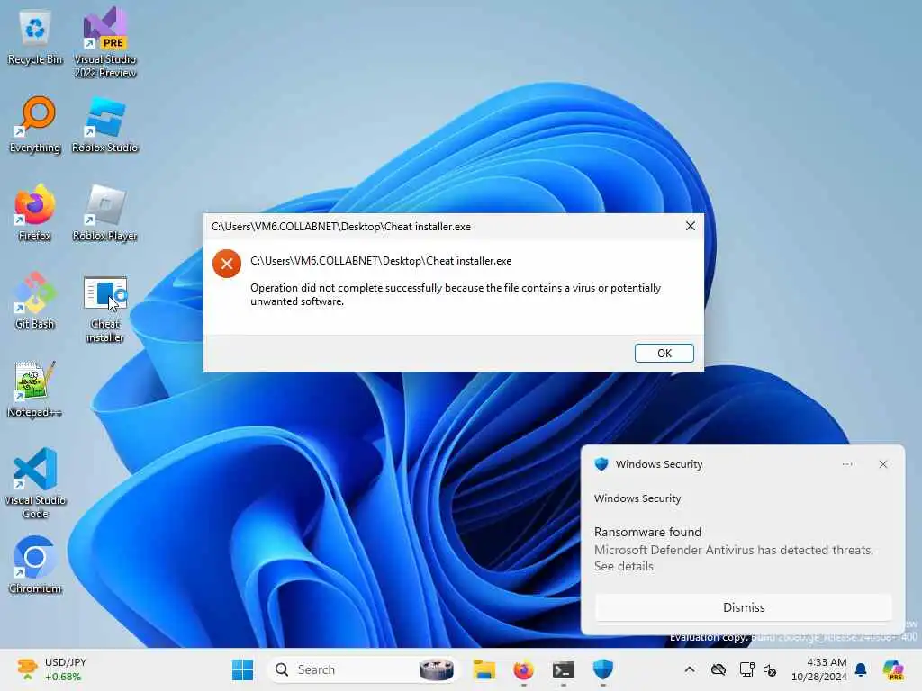Screen dimensions: 922x691
Task: Click the volume muted tray icon
Action: [770, 669]
